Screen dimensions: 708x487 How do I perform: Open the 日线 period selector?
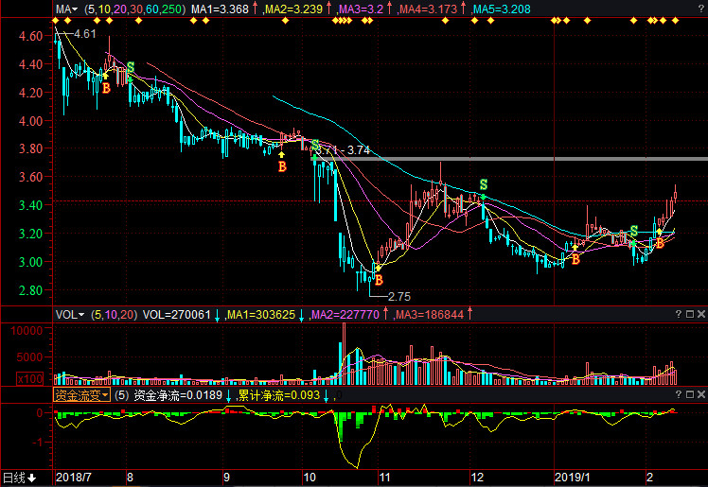coord(20,478)
